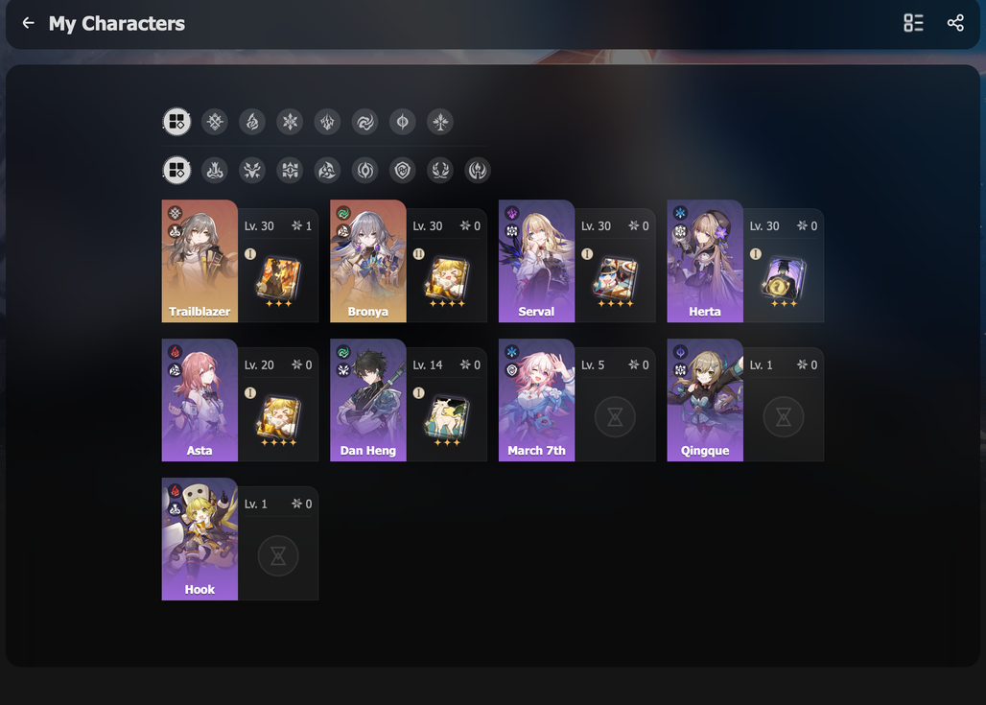The height and width of the screenshot is (705, 986).
Task: Filter by the Hunt path icon
Action: pyautogui.click(x=252, y=170)
